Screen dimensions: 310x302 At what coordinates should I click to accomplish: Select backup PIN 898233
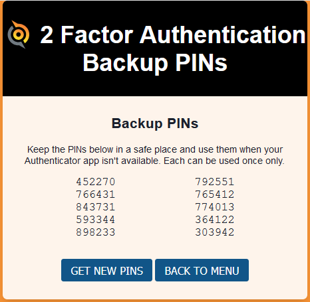pyautogui.click(x=96, y=232)
